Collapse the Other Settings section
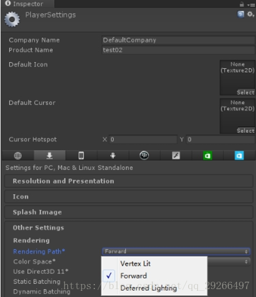 38,228
